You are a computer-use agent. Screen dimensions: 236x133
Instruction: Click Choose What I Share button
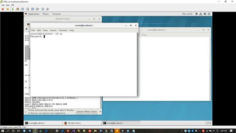click(x=87, y=112)
